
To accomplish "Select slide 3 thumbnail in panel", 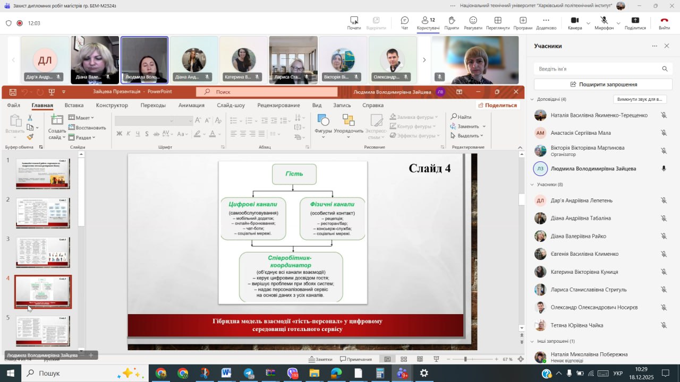I will pos(43,252).
